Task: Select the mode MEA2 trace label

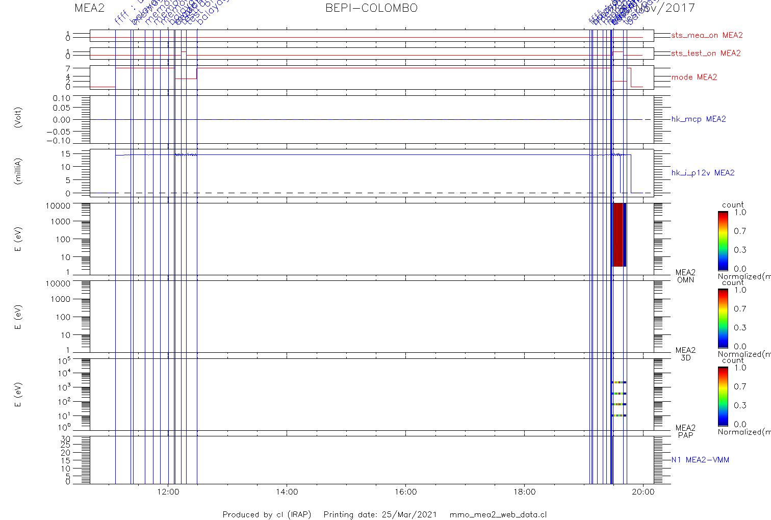Action: pyautogui.click(x=694, y=77)
